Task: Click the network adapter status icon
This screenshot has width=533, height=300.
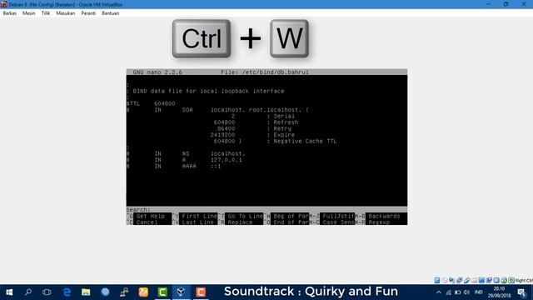Action: click(459, 280)
